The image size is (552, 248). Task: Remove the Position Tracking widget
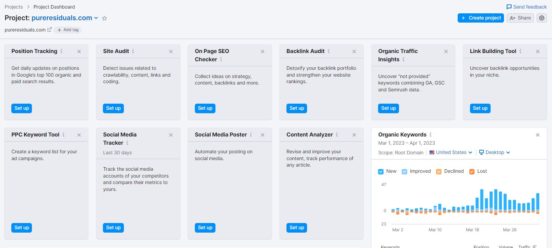[x=79, y=52]
